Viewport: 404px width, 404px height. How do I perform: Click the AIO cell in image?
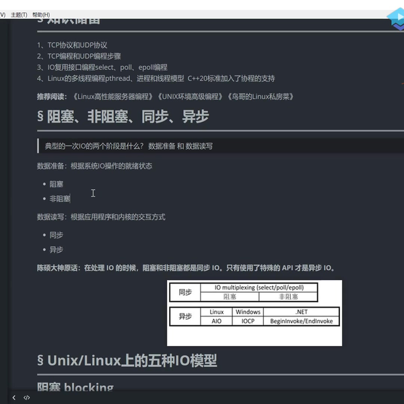216,321
